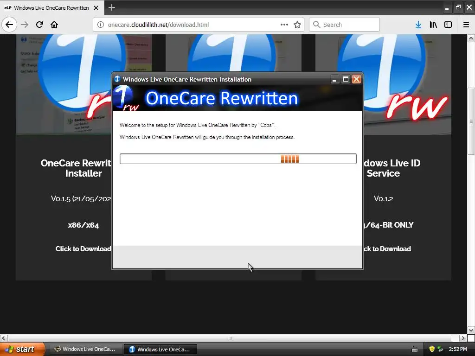Bookmark this page with star icon
This screenshot has height=356, width=475.
pyautogui.click(x=297, y=25)
